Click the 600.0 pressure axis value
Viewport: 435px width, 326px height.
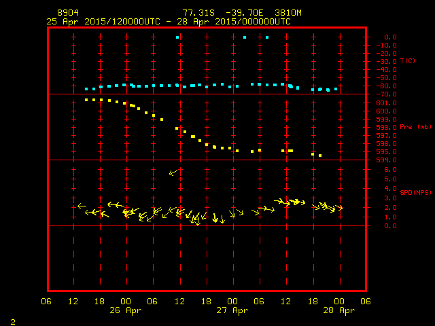[387, 111]
